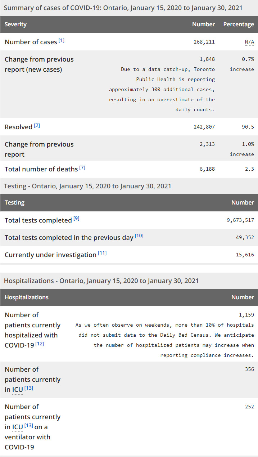The width and height of the screenshot is (258, 457).
Task: Open footnote 1 beside Number of cases
Action: pos(62,41)
